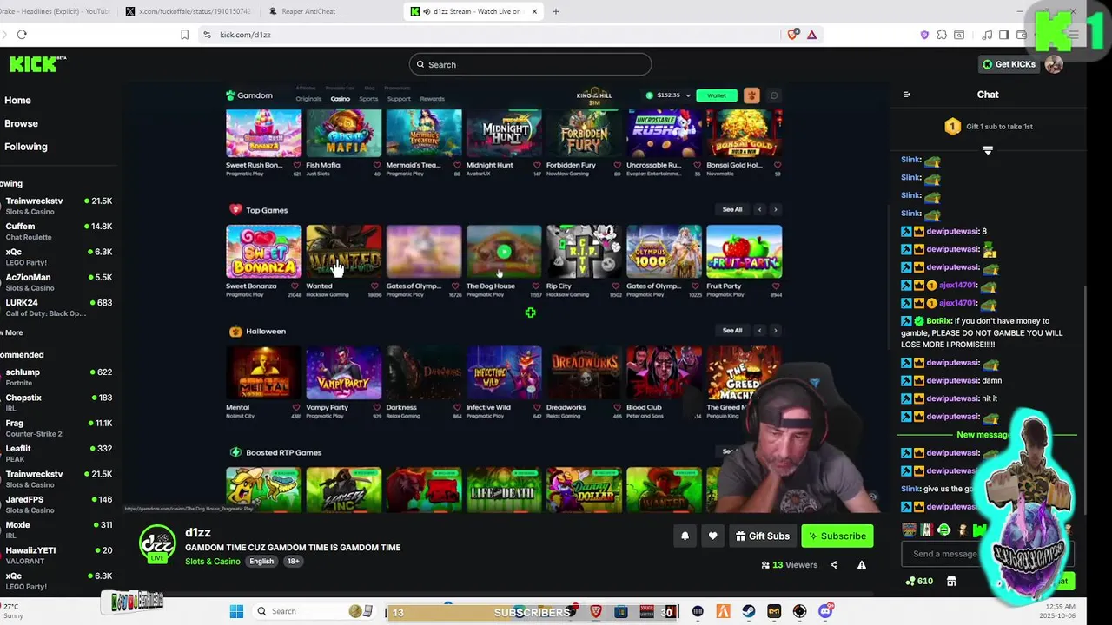Click the Windows Start button

(236, 611)
